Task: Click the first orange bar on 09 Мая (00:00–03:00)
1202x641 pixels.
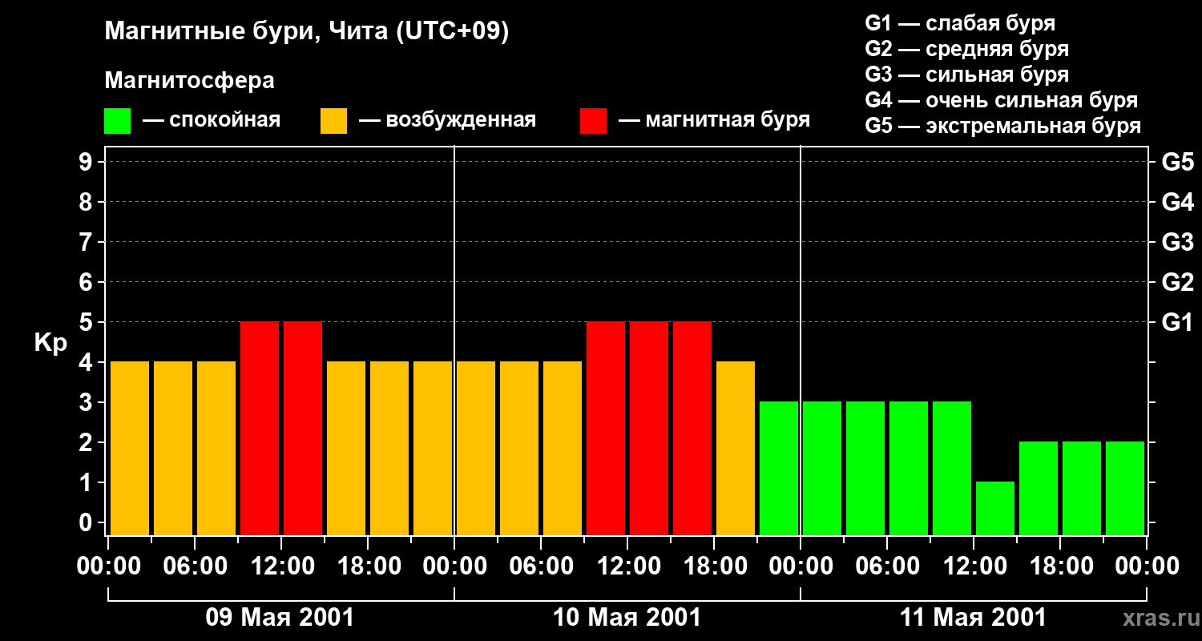Action: [x=130, y=448]
